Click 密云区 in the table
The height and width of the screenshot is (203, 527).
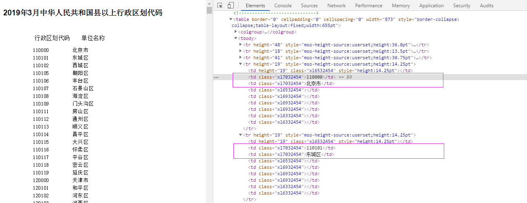point(80,165)
